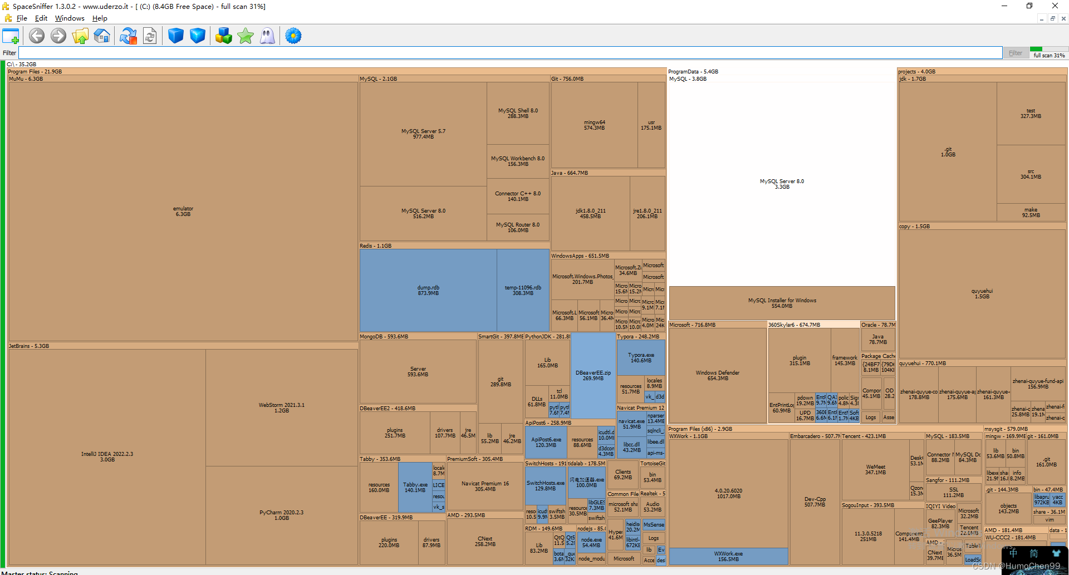Click the ghost toolbar icon
The width and height of the screenshot is (1069, 575).
[x=267, y=36]
